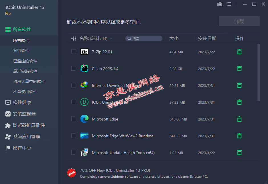This screenshot has width=268, height=184.
Task: Click the Internet Download Manager app icon
Action: pyautogui.click(x=84, y=85)
